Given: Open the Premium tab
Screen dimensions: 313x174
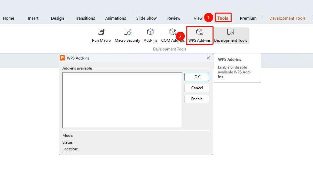Looking at the screenshot, I should pyautogui.click(x=248, y=18).
